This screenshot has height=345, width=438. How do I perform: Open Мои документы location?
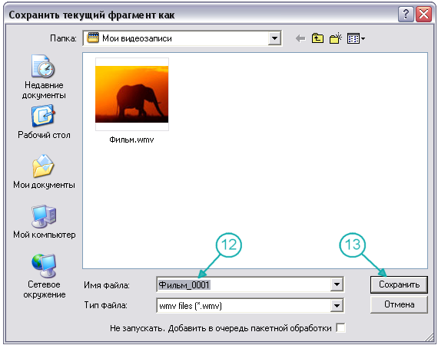(44, 172)
